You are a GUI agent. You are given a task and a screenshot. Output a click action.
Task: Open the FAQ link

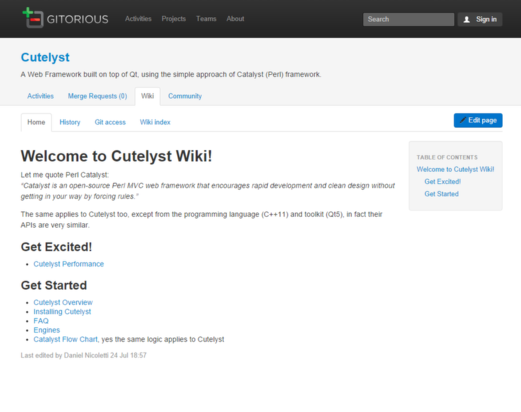41,321
